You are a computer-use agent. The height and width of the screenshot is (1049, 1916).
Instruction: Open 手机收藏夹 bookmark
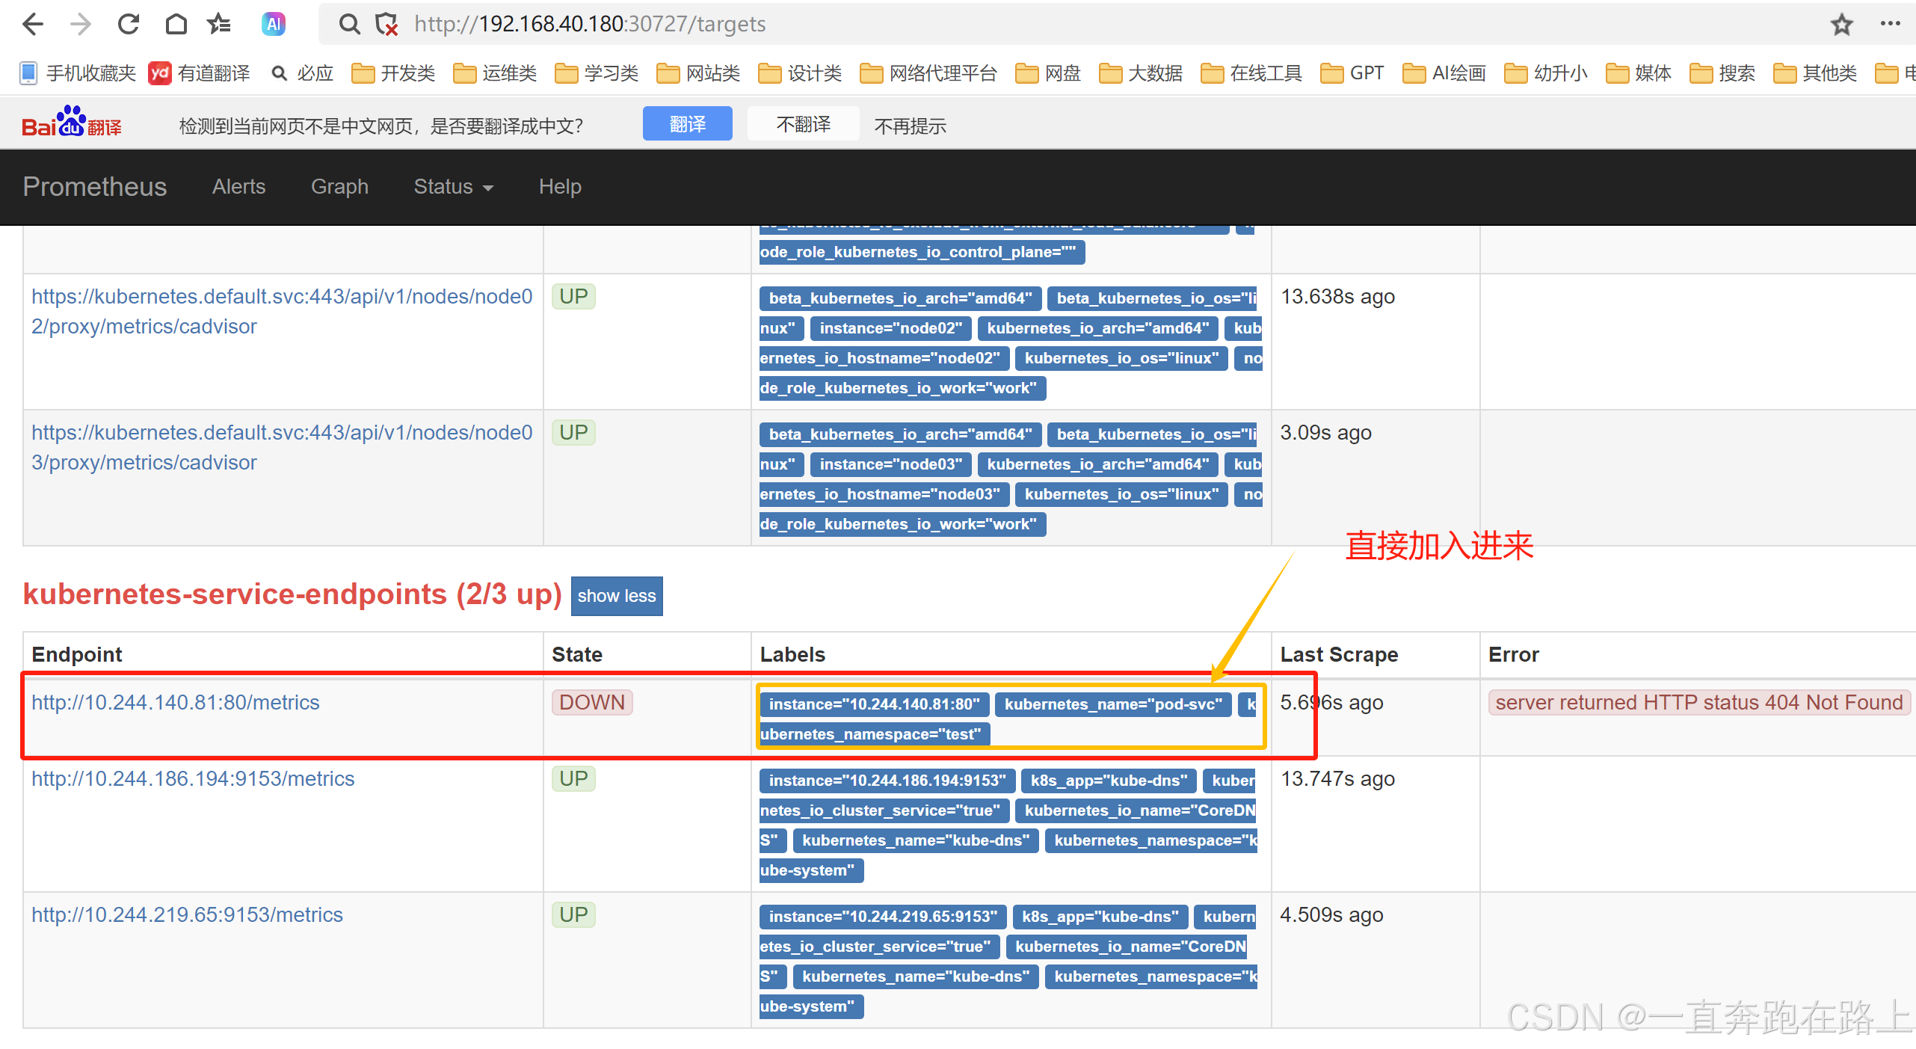click(78, 73)
